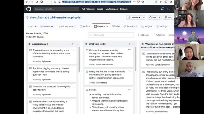Fork the repository
The width and height of the screenshot is (204, 114).
168,17
